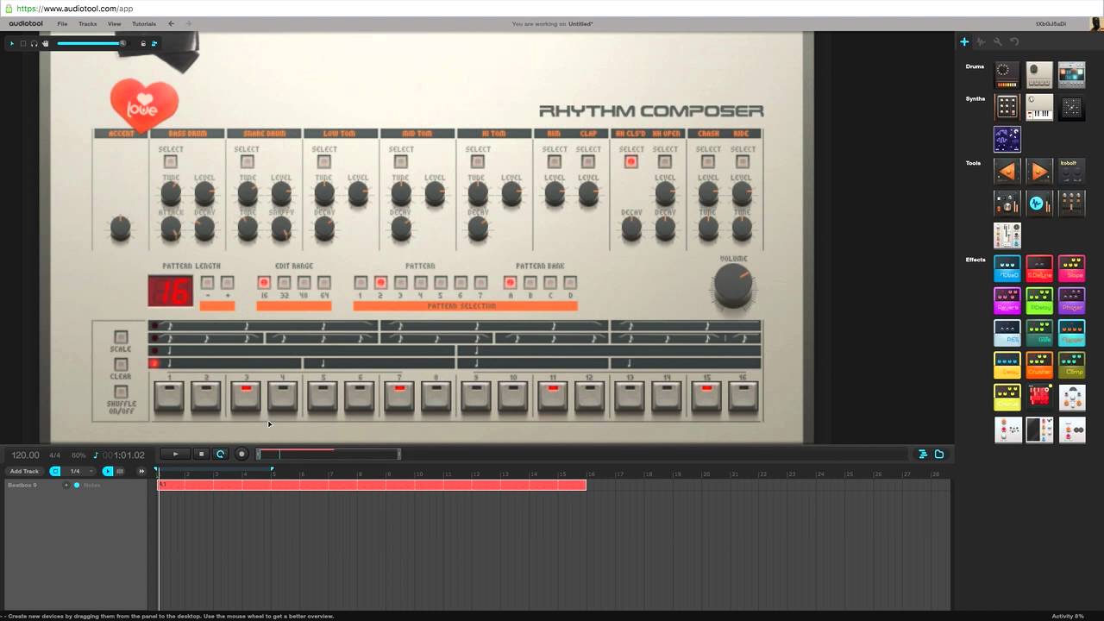This screenshot has height=621, width=1104.
Task: Add the olive Comp effect pedal
Action: point(1071,365)
